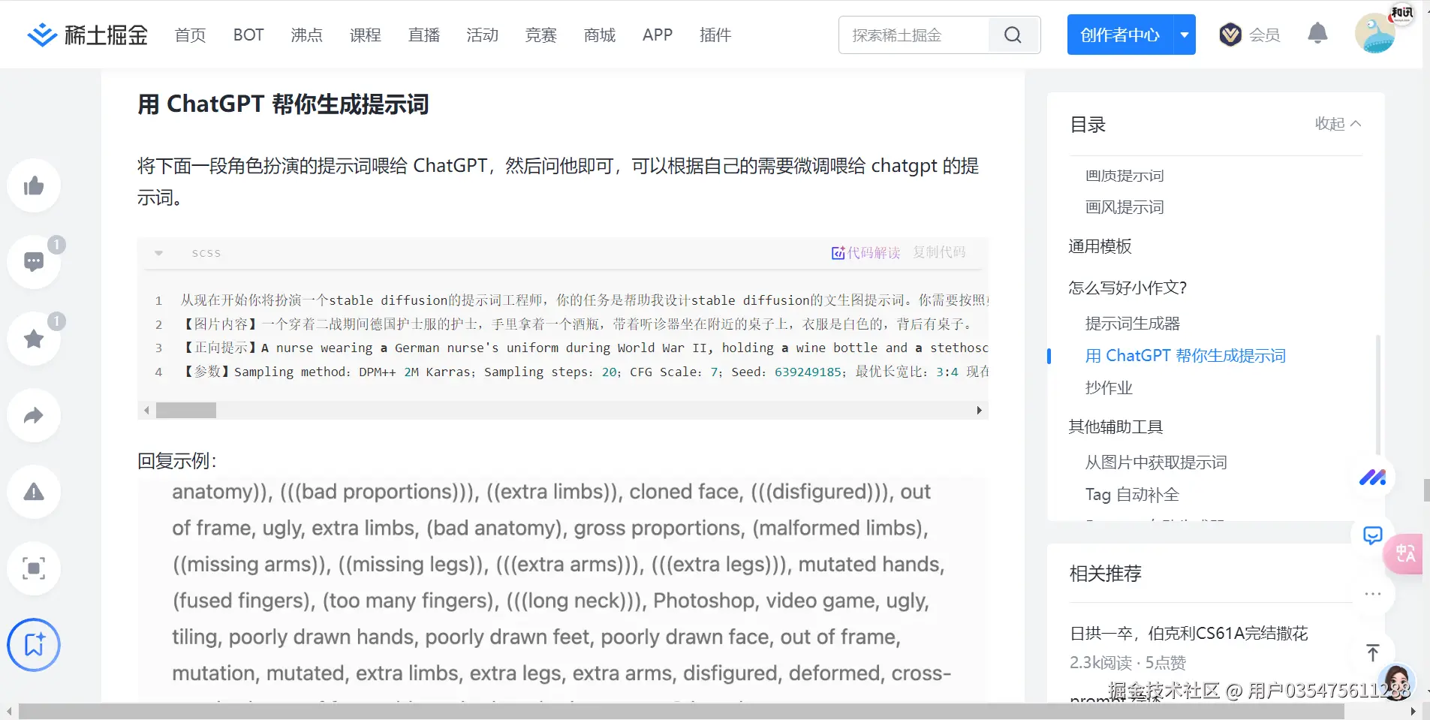Report the article via the warning triangle icon
Viewport: 1430px width, 720px height.
pos(34,492)
